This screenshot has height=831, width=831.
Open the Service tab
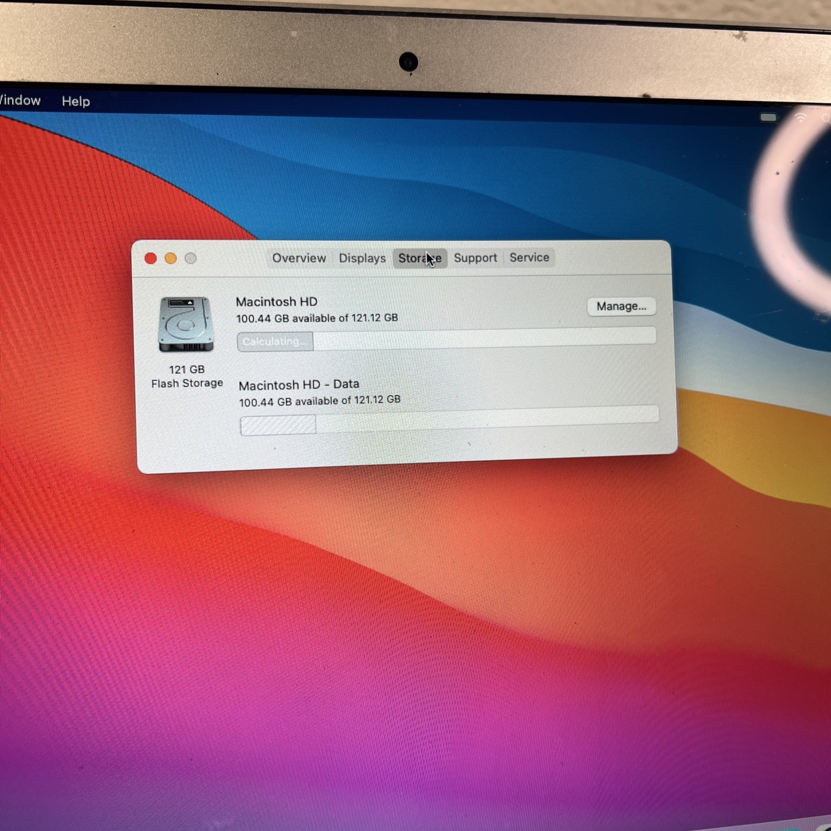pos(529,257)
